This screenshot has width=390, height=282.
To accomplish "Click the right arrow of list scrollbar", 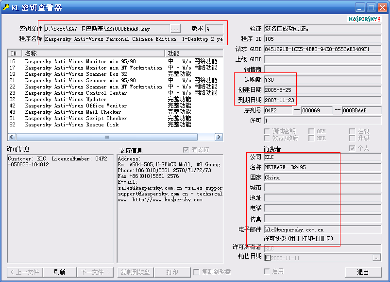I will pyautogui.click(x=219, y=137).
